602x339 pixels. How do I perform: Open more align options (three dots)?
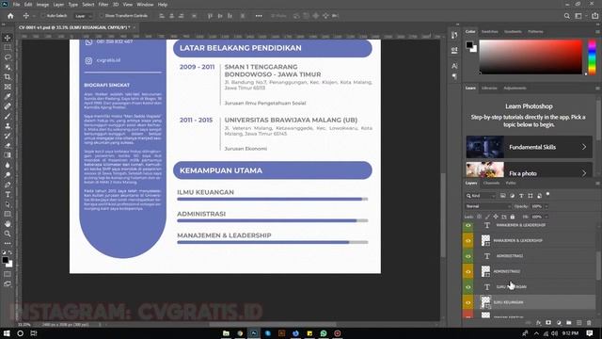(x=259, y=16)
